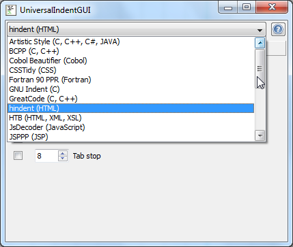Click the UniversalIndentGUI app icon in title bar

11,10
